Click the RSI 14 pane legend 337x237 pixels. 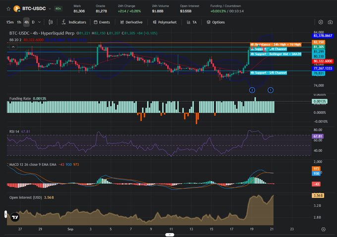click(19, 132)
